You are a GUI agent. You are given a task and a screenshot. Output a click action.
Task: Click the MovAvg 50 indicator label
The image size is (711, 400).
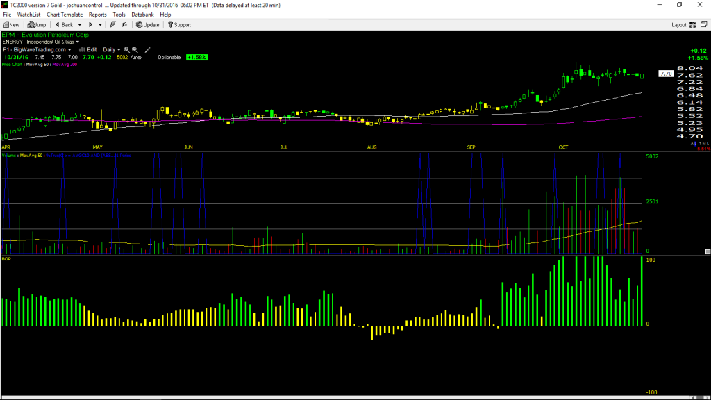(x=37, y=65)
